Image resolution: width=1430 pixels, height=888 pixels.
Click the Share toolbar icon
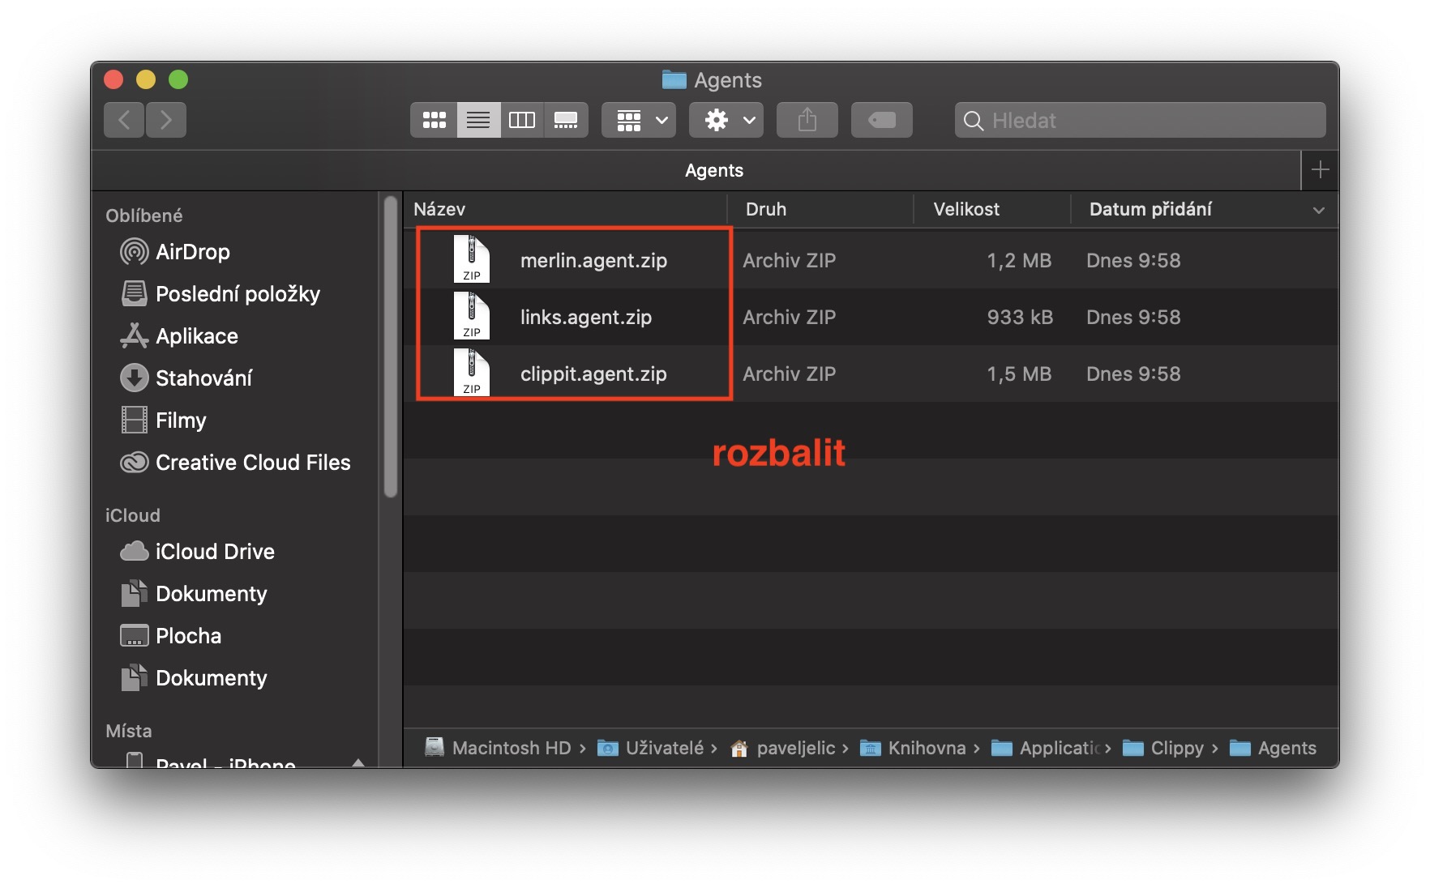(807, 121)
